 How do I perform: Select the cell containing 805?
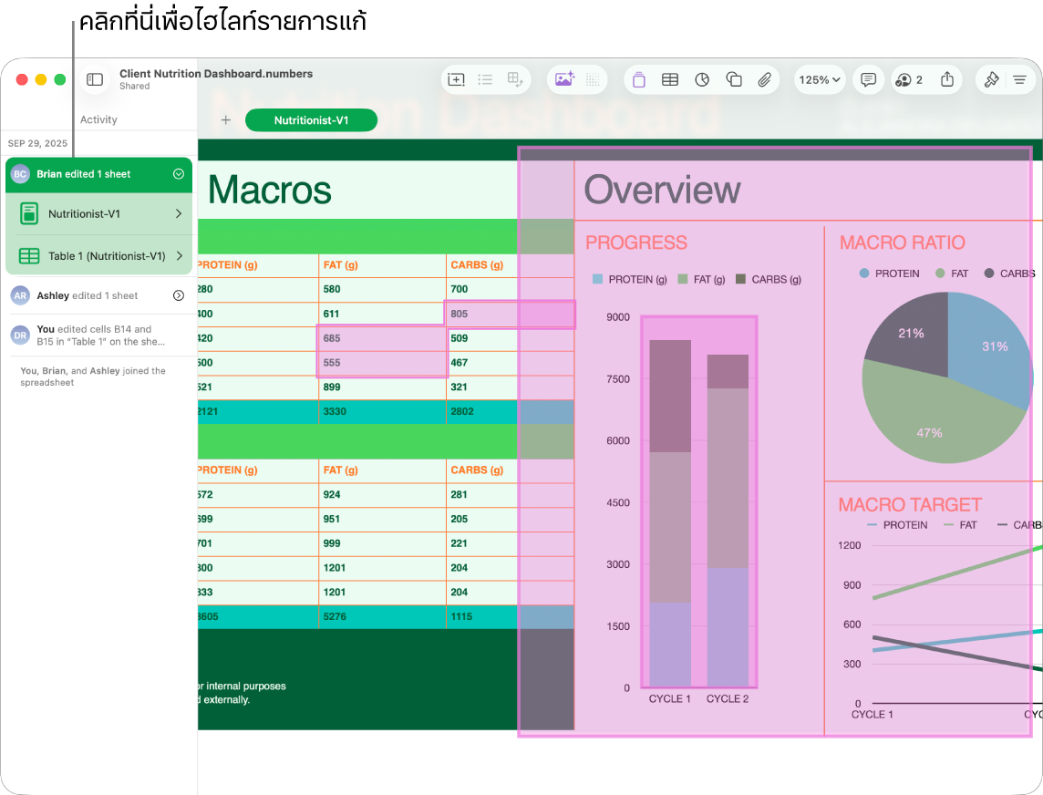point(480,315)
